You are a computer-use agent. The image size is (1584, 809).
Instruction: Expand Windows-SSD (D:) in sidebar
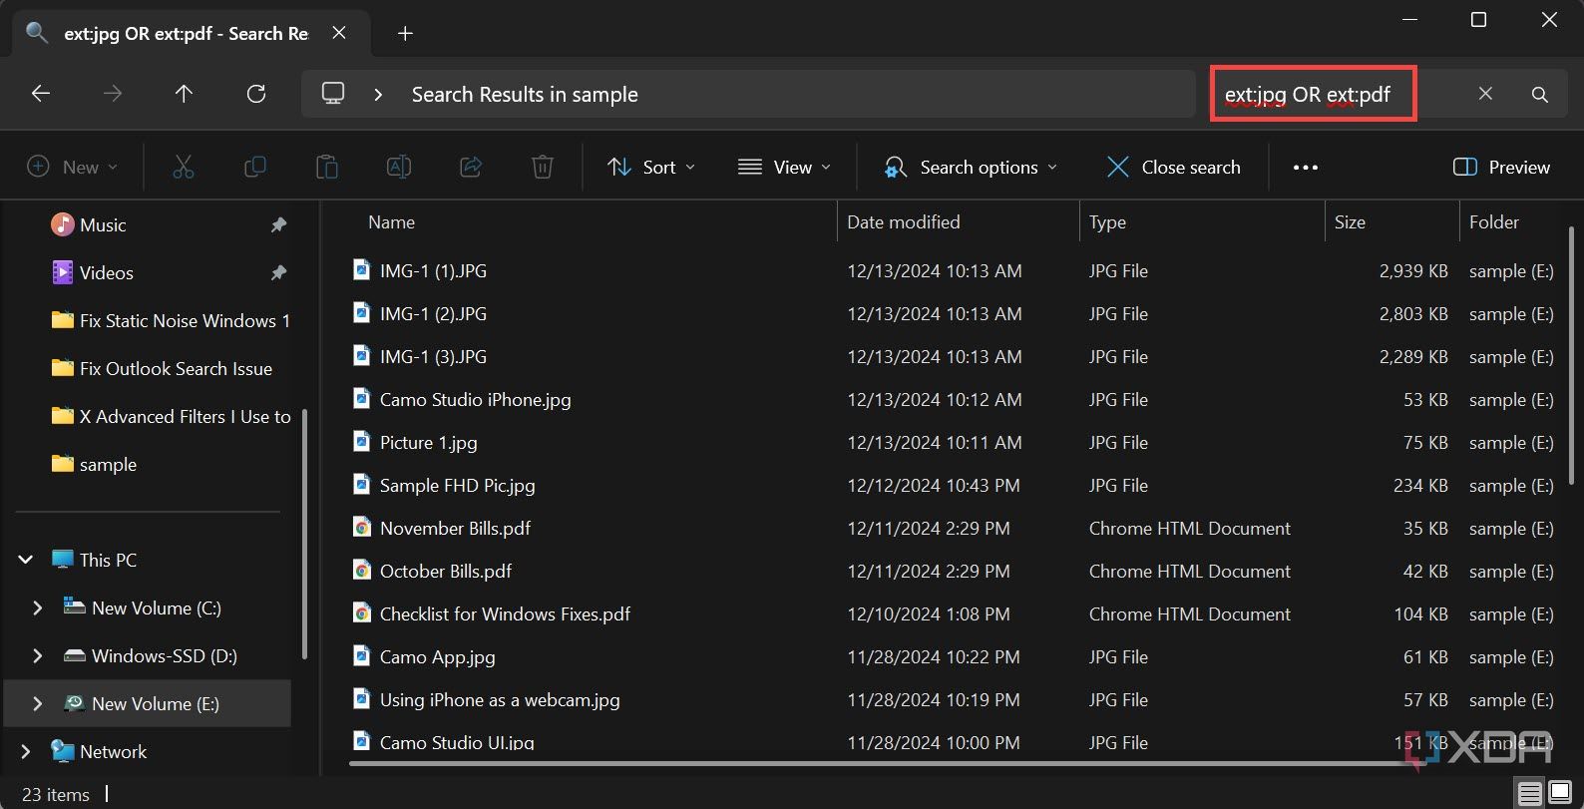point(38,655)
